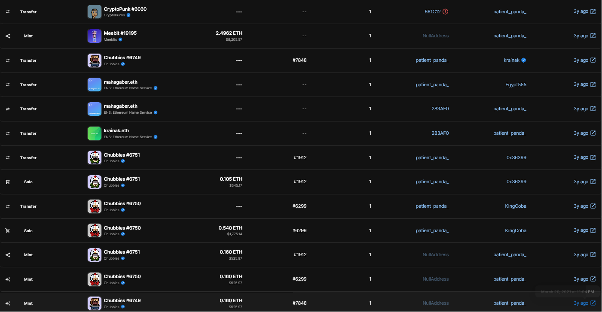The height and width of the screenshot is (312, 602).
Task: Open Chubbies #6749 thumbnail in transfer row
Action: click(x=95, y=60)
